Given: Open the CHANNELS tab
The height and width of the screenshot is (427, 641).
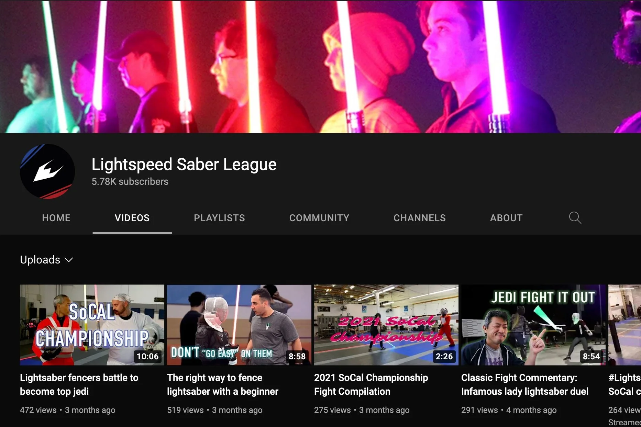Looking at the screenshot, I should click(x=420, y=218).
